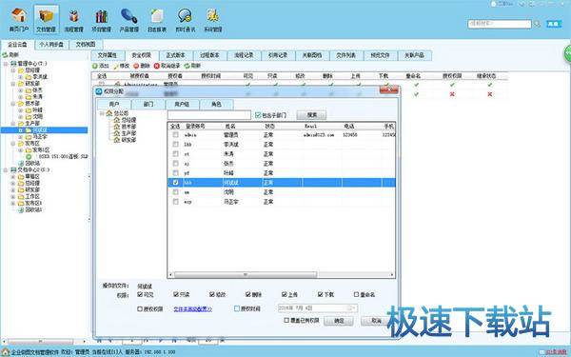
Task: Enable the 重命名 rename permission checkbox
Action: pos(357,294)
